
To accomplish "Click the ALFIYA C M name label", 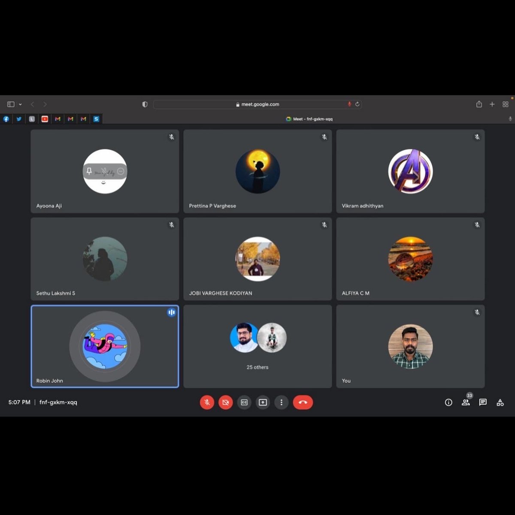I will [355, 293].
